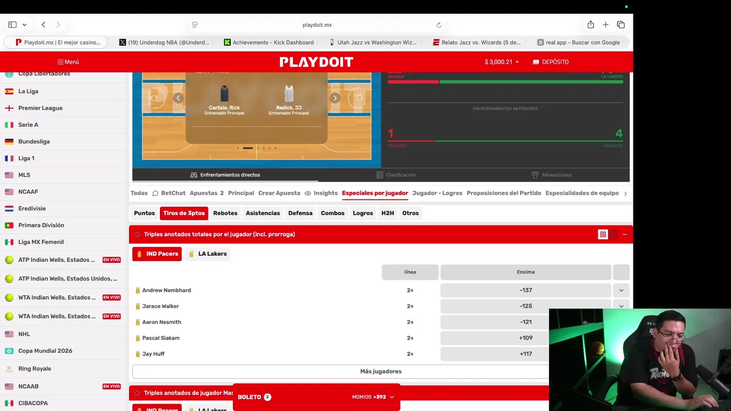731x411 pixels.
Task: Bet on Andrew Nembhard -137 odds
Action: pos(525,290)
